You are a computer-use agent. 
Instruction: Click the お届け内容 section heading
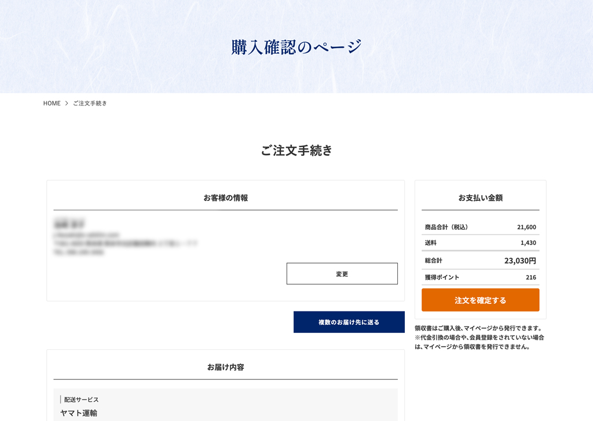226,367
